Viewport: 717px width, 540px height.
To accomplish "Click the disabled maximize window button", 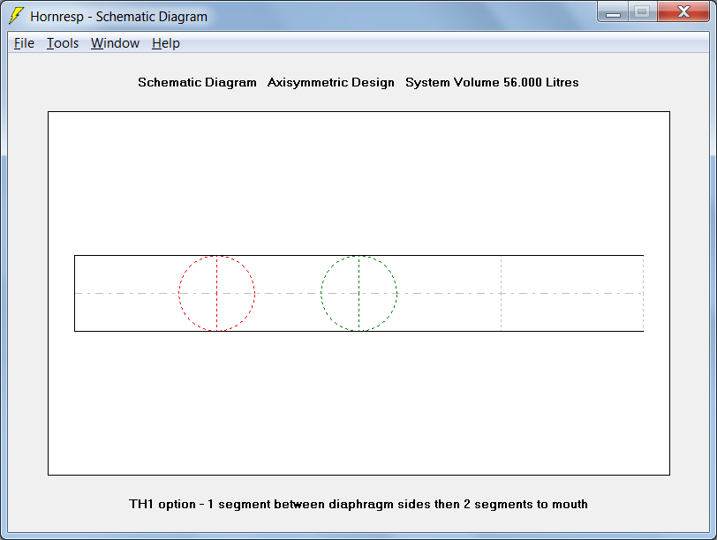I will pyautogui.click(x=643, y=11).
